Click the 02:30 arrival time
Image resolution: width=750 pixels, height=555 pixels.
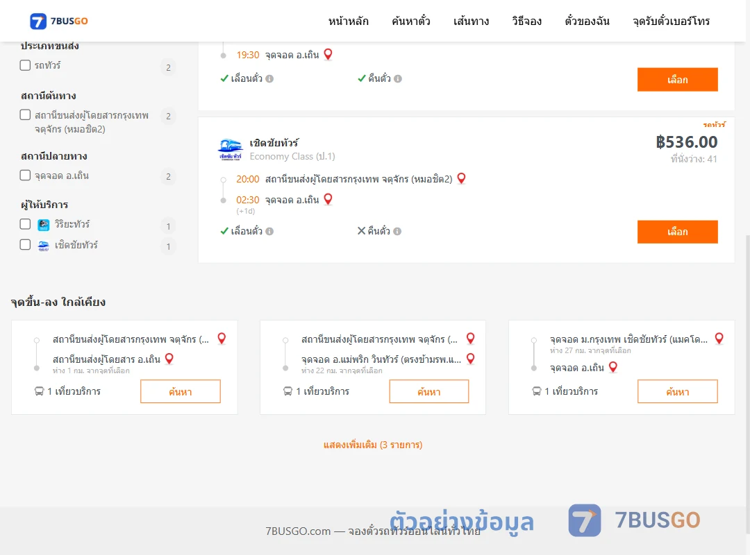click(248, 200)
